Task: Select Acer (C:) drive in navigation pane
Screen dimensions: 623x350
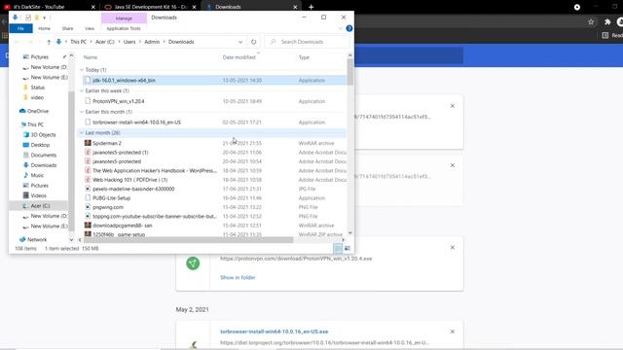Action: tap(40, 205)
